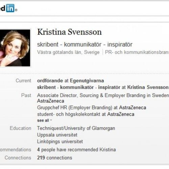Open Gruppchef HR at AstraZeneca position
Screen dimensions: 169x169
click(x=92, y=107)
